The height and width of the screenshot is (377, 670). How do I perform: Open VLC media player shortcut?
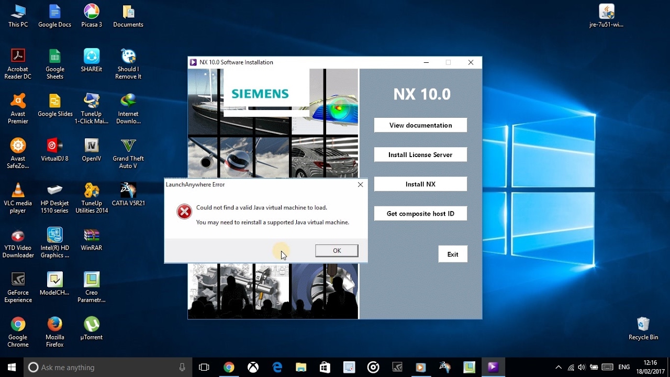point(18,198)
